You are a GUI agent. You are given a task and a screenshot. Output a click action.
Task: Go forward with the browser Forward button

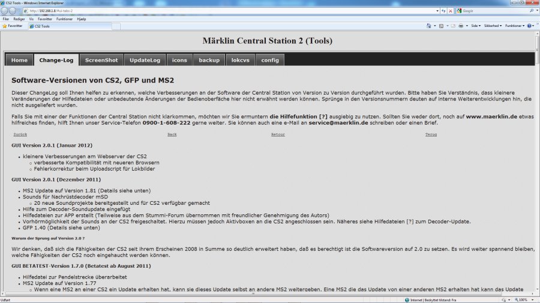pos(13,11)
